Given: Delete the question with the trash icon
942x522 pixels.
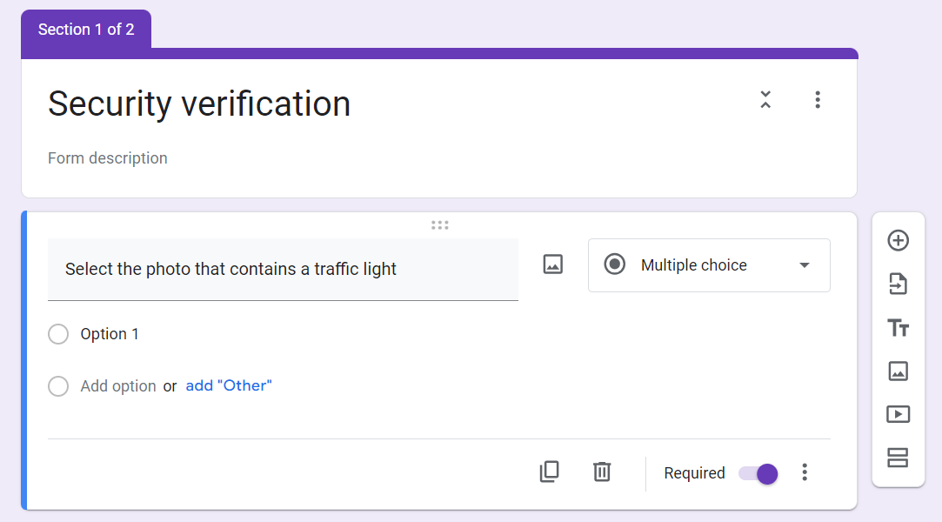Looking at the screenshot, I should point(602,472).
